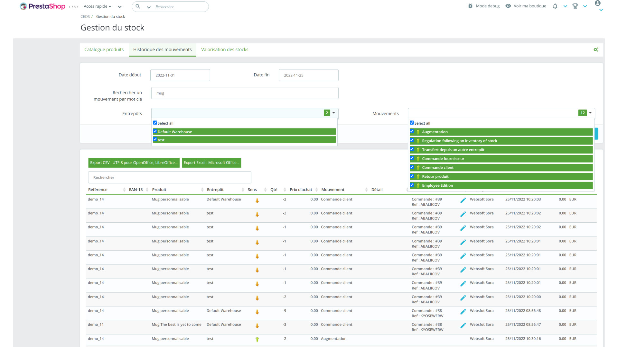Screen dimensions: 618x347
Task: Click Export CSV UTF-8 button
Action: [134, 163]
